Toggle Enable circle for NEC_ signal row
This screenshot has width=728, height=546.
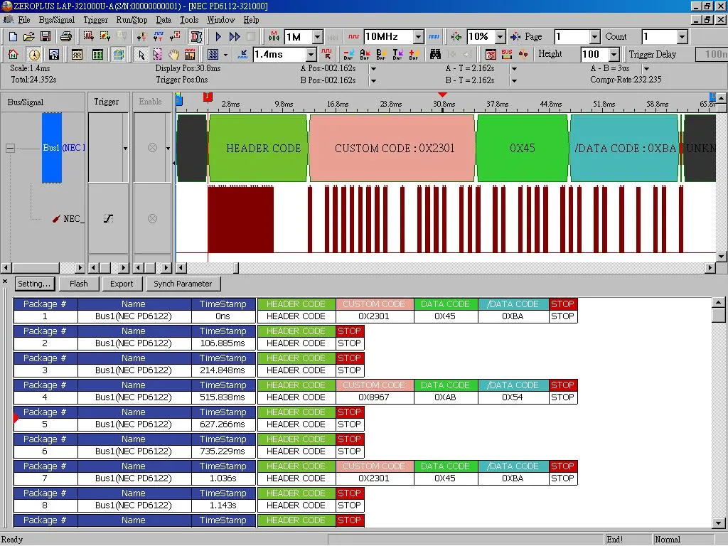tap(152, 219)
